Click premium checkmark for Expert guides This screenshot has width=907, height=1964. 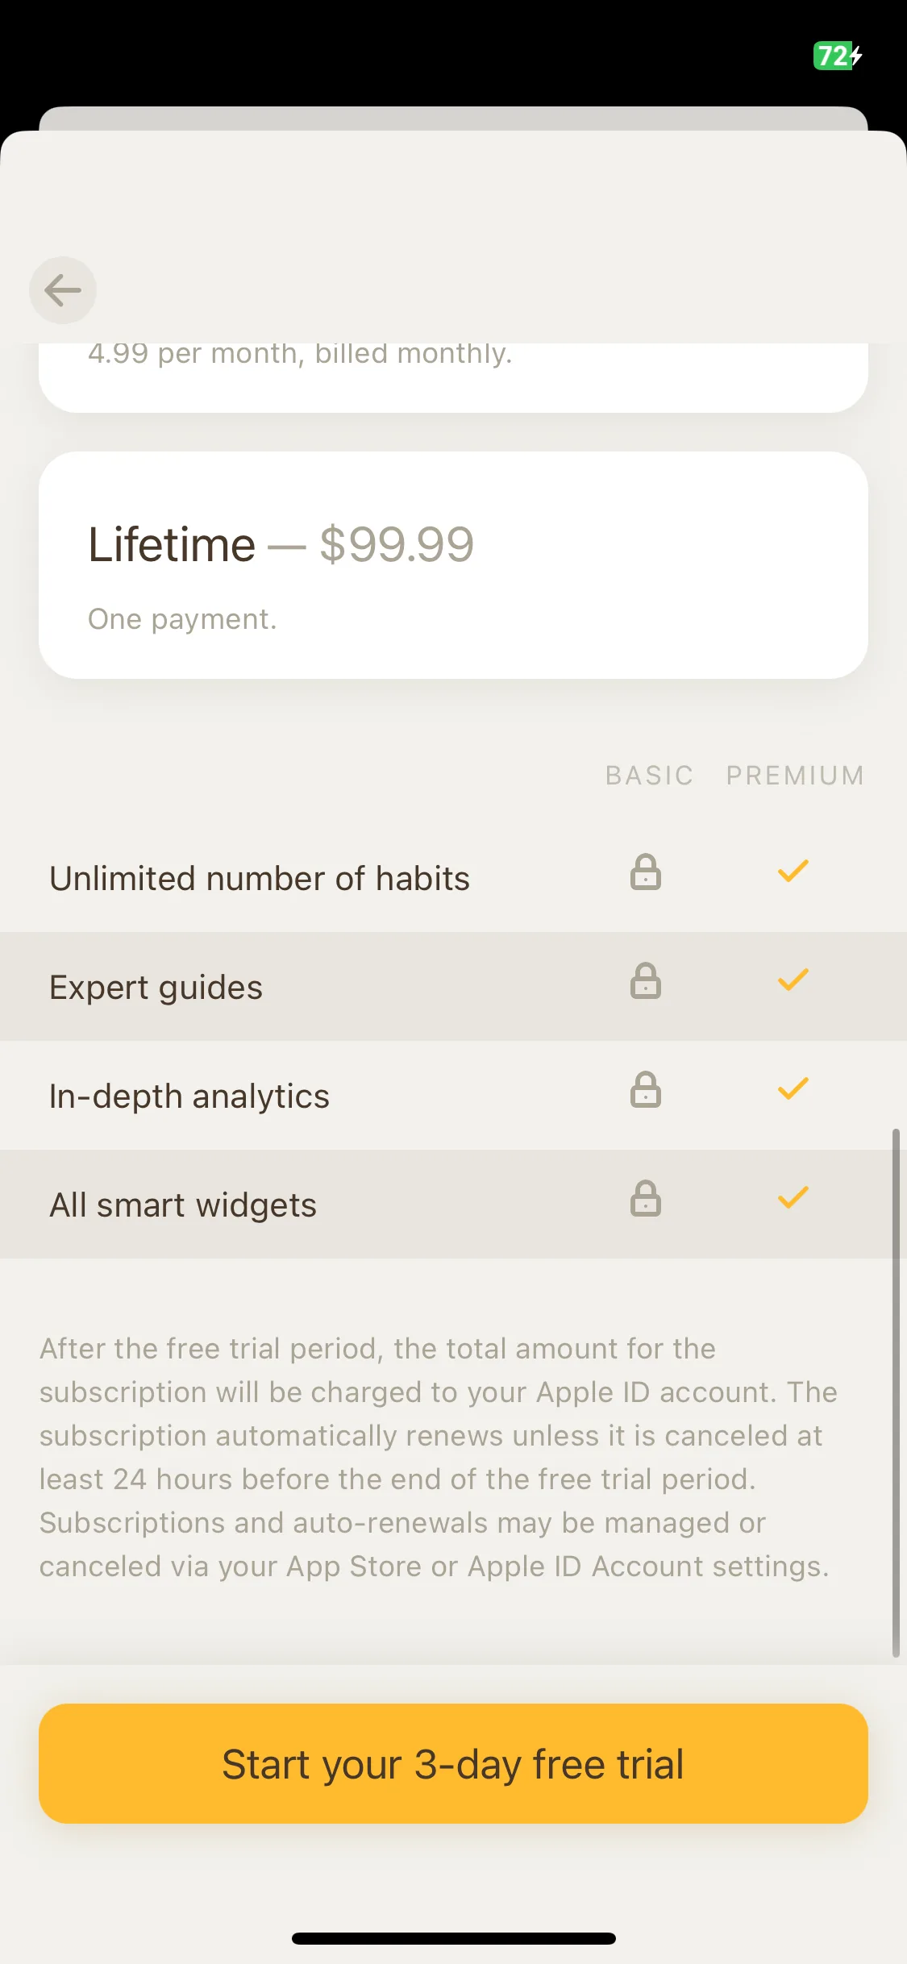[x=793, y=980]
